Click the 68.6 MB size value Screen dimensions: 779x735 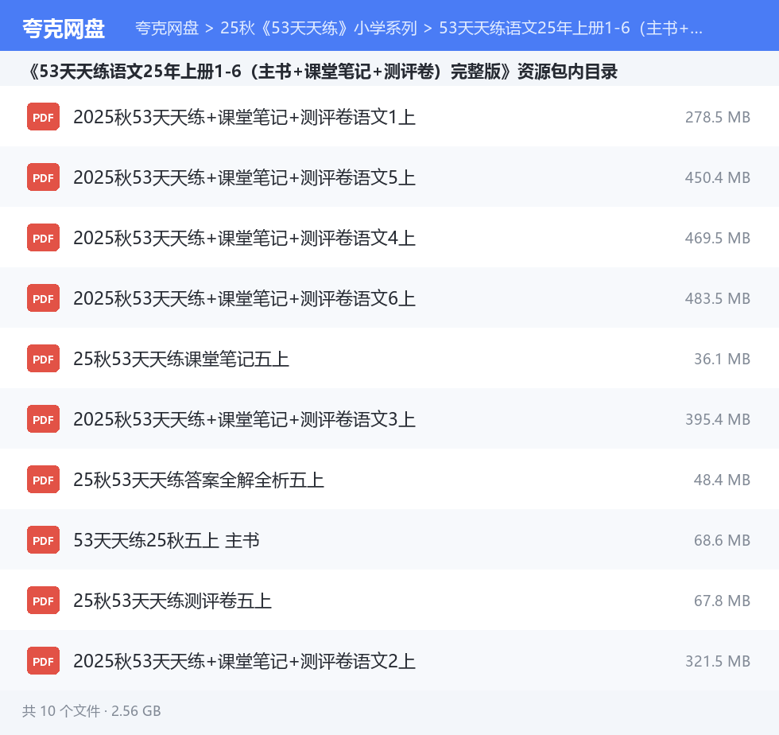tap(722, 541)
